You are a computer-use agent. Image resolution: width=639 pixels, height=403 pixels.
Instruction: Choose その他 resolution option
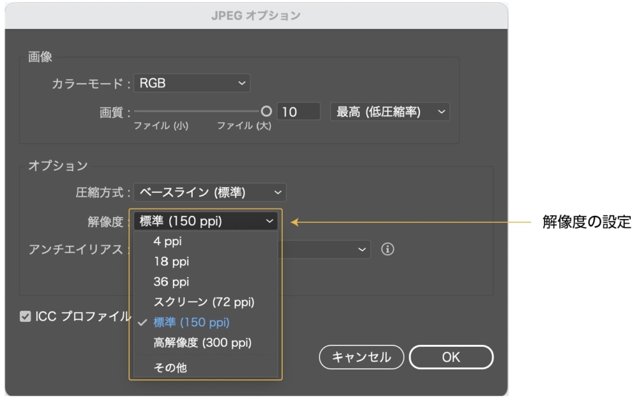coord(206,367)
